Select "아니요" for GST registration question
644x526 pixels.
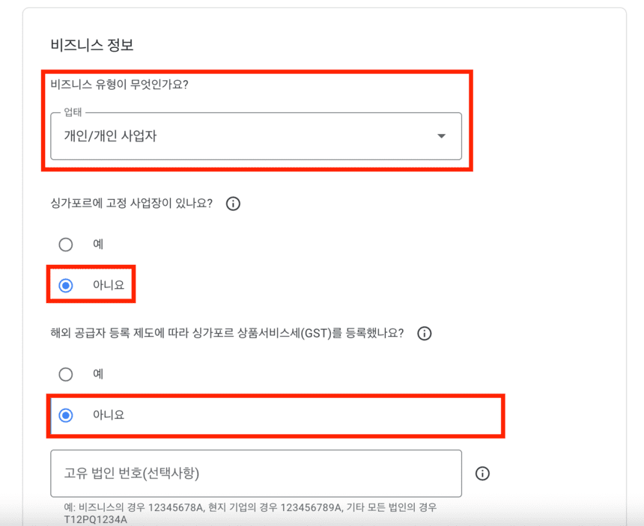[66, 416]
